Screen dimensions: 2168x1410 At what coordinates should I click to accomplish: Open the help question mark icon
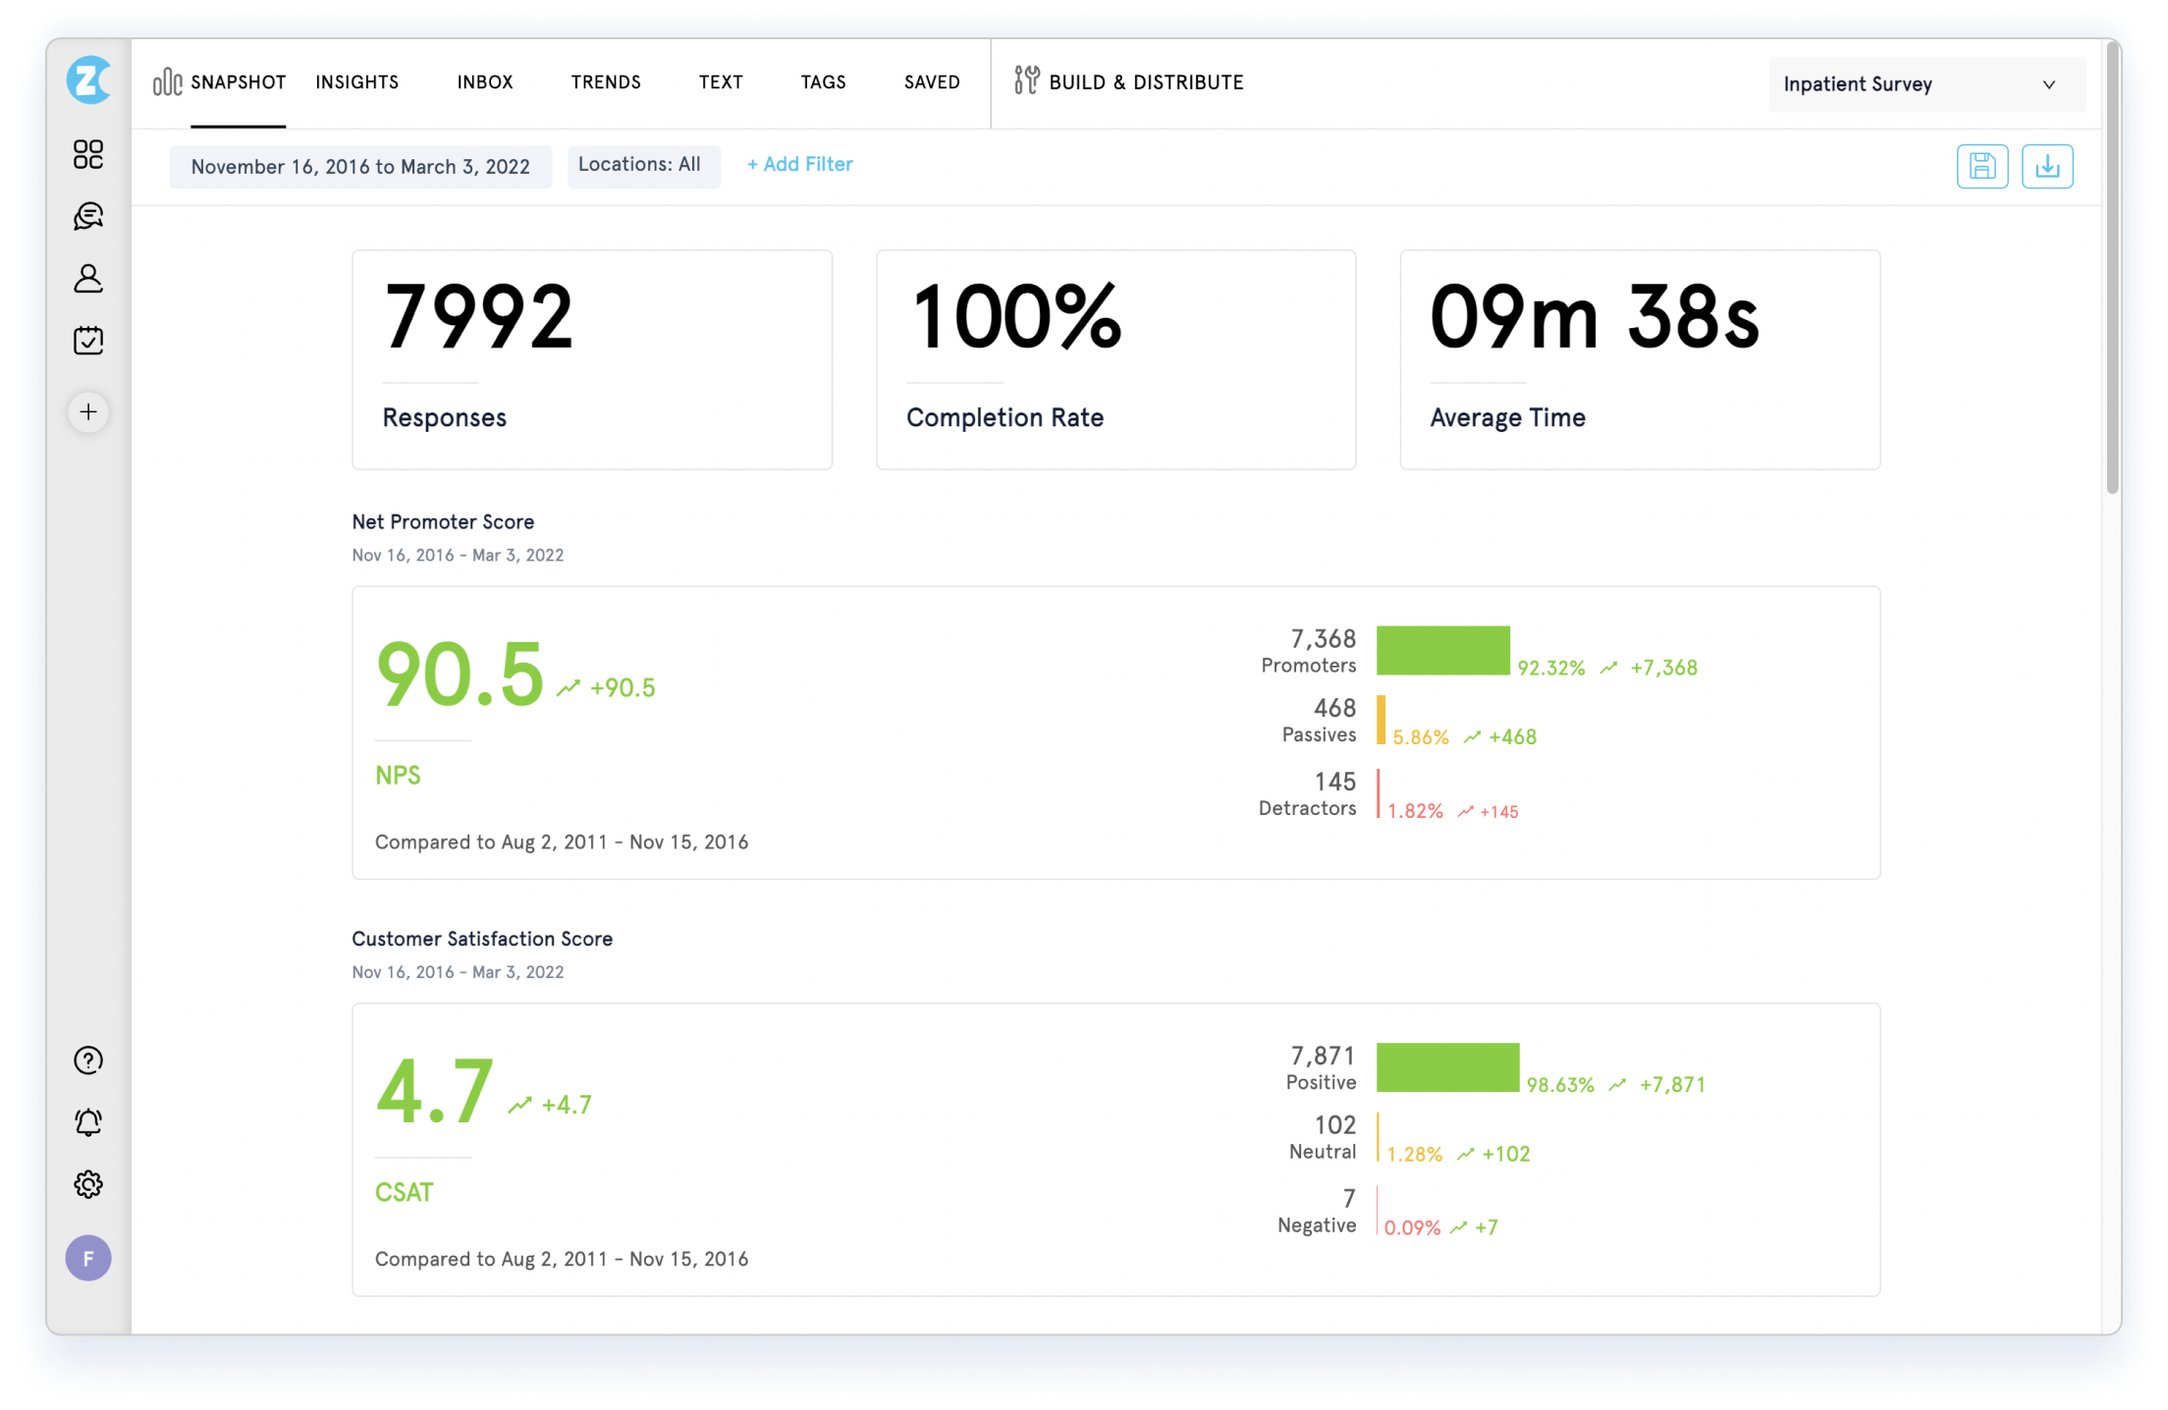pos(88,1060)
